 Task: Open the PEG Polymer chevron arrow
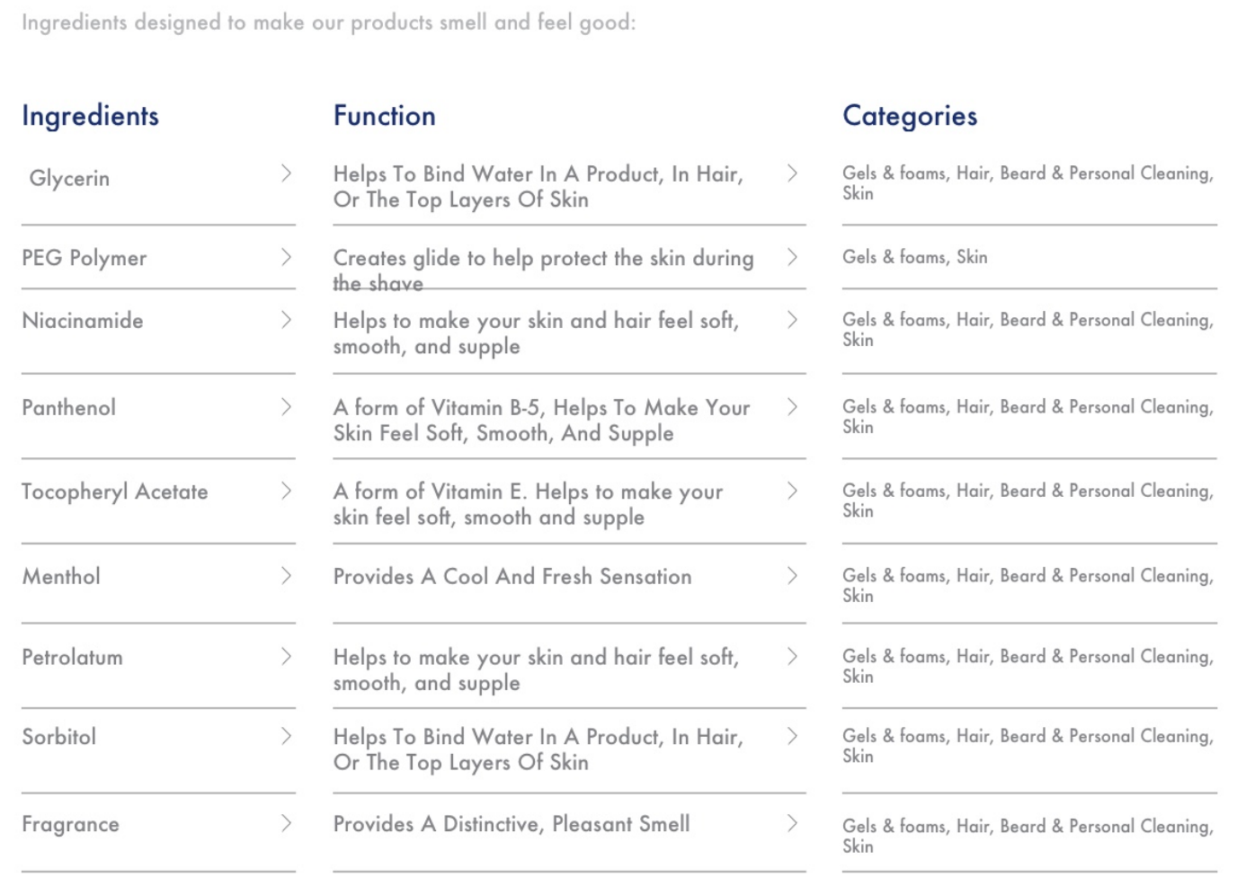point(286,257)
